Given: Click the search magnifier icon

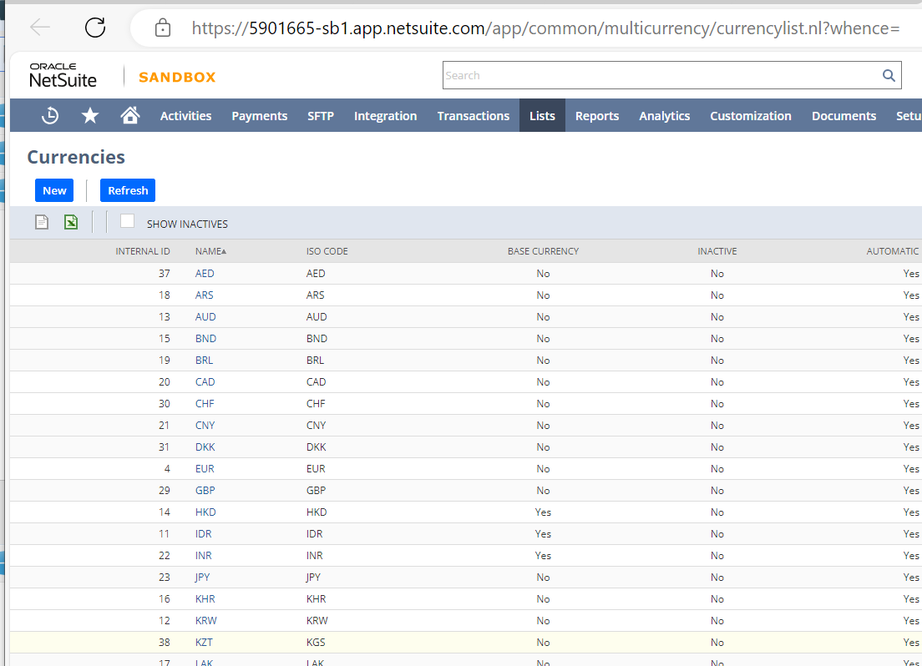Looking at the screenshot, I should click(x=889, y=75).
